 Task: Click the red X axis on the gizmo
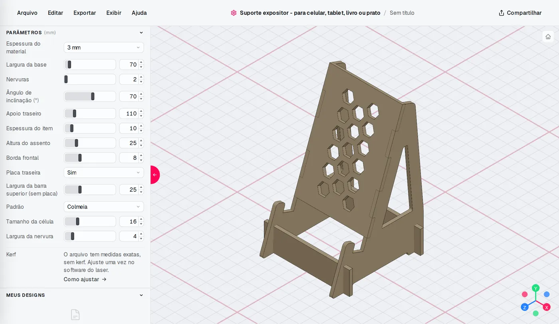click(547, 307)
